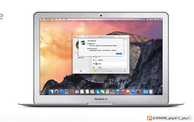
Task: Open iTunes red music note icon
Action: (x=123, y=92)
